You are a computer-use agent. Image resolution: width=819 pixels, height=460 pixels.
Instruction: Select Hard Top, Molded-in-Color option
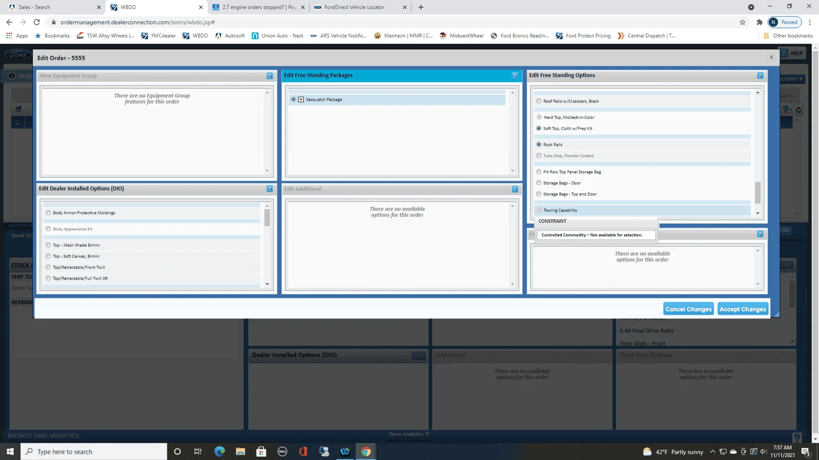coord(539,117)
